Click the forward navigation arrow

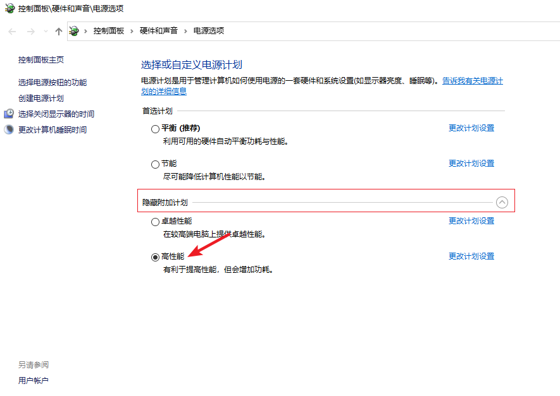(x=30, y=31)
